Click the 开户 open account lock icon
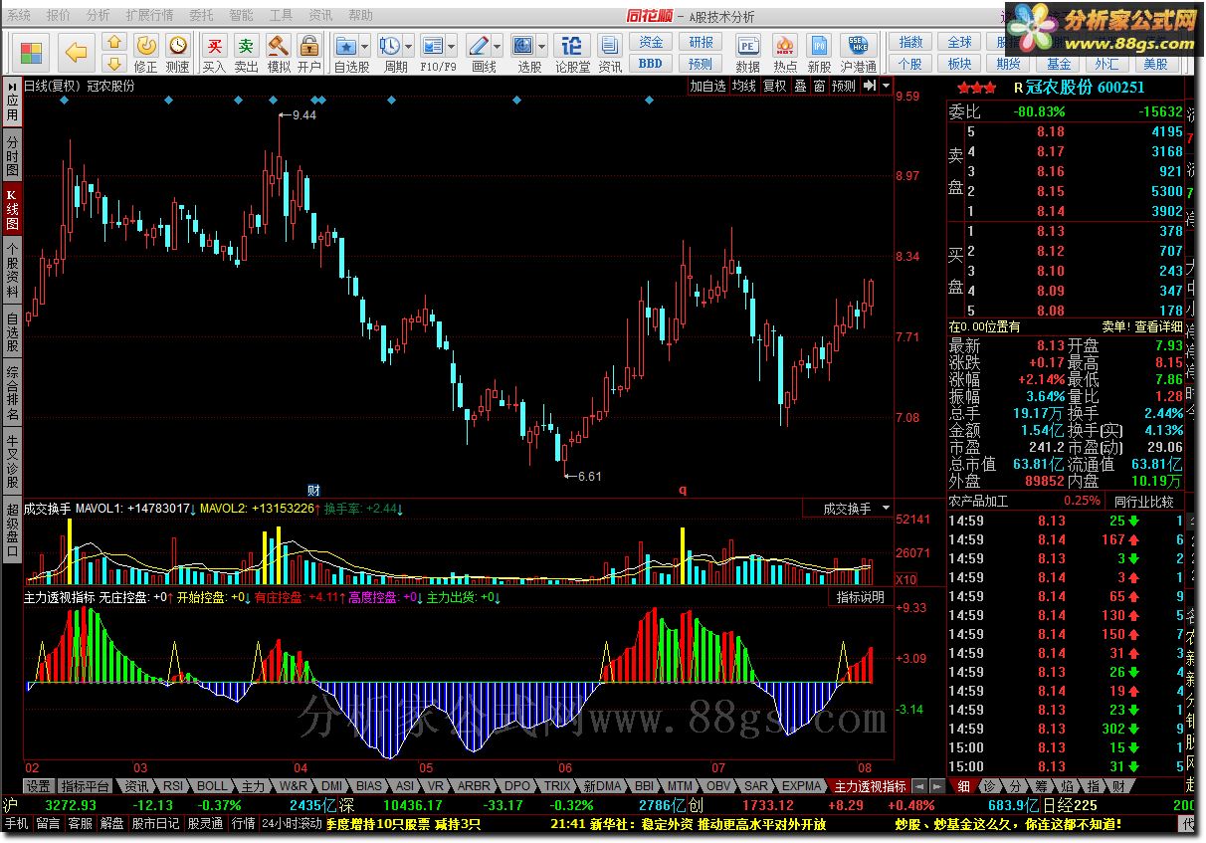The height and width of the screenshot is (843, 1206). point(309,45)
